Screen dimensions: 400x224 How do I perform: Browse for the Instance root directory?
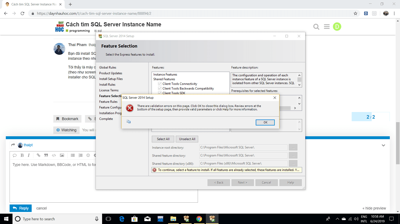coord(293,147)
